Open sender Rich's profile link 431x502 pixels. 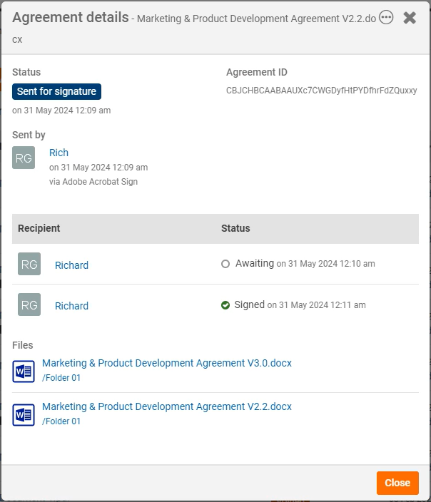[x=59, y=153]
